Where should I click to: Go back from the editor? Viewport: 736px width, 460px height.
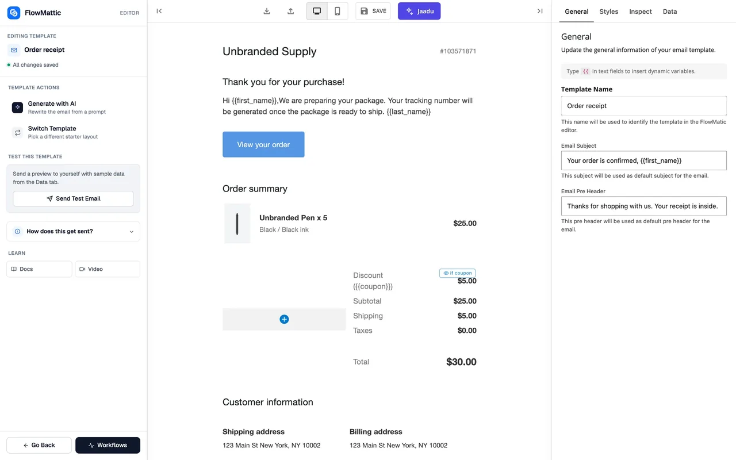(39, 445)
